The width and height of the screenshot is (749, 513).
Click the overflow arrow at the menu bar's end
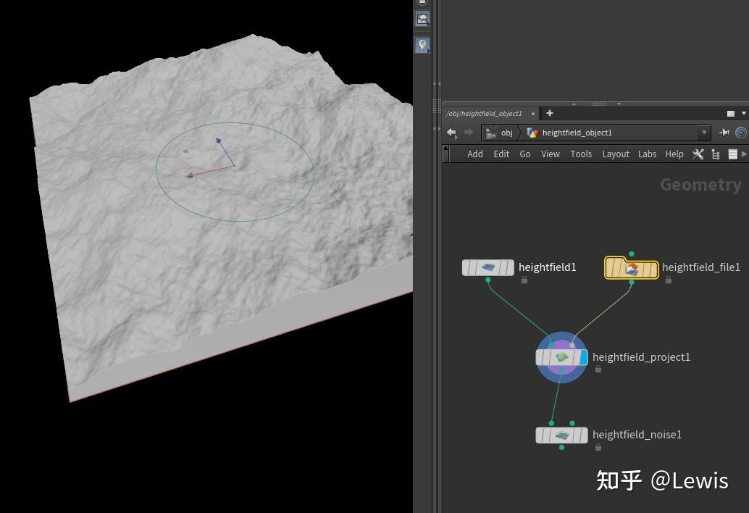point(745,154)
